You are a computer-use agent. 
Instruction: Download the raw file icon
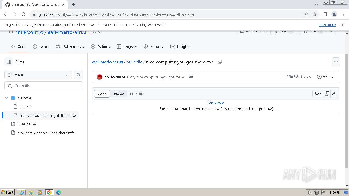[x=334, y=94]
